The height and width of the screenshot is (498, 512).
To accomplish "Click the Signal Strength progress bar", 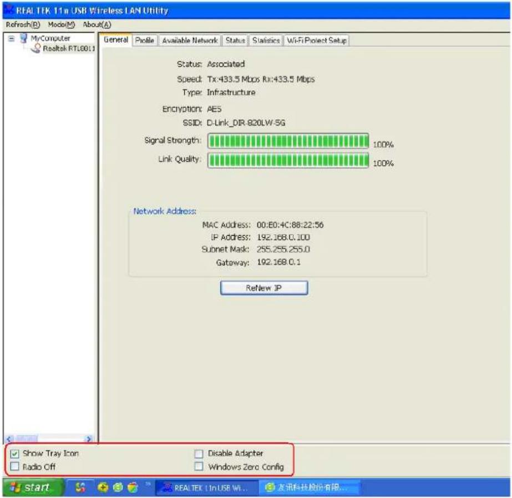I will coord(288,141).
